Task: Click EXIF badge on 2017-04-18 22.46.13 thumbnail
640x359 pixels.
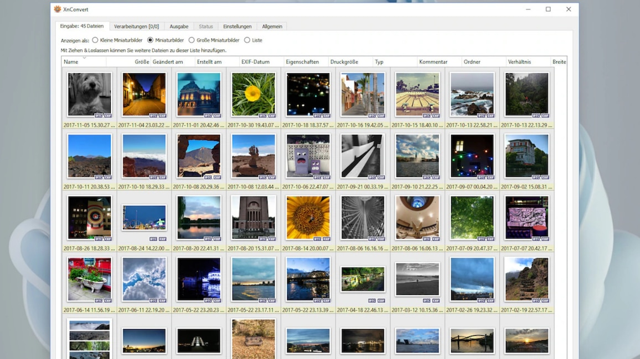Action: 381,300
